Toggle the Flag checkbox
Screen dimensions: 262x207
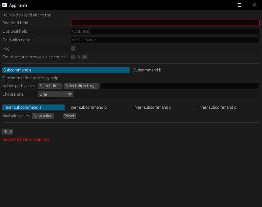coord(73,48)
